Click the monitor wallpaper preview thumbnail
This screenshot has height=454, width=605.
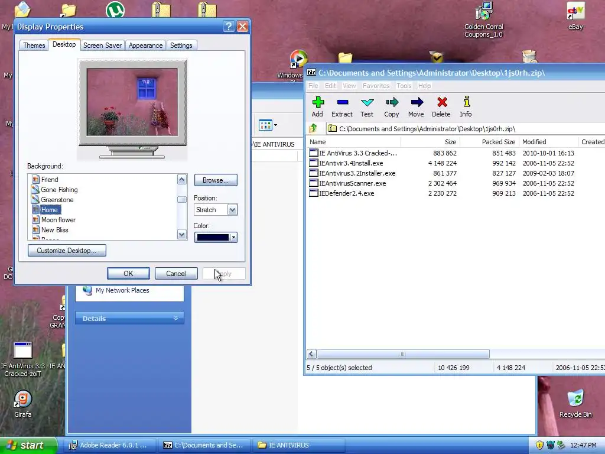[132, 102]
